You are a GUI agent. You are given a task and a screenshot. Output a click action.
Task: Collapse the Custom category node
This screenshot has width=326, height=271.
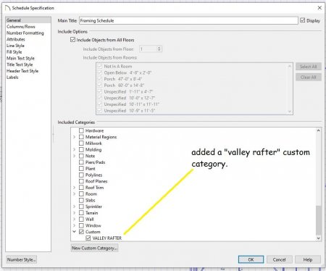tap(75, 232)
